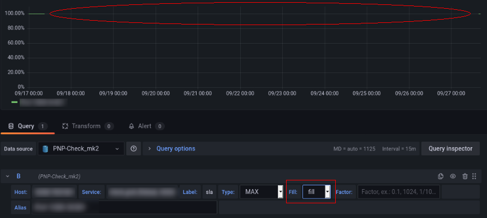Viewport: 487px width, 218px height.
Task: Click into the Factor input field
Action: tap(398, 192)
